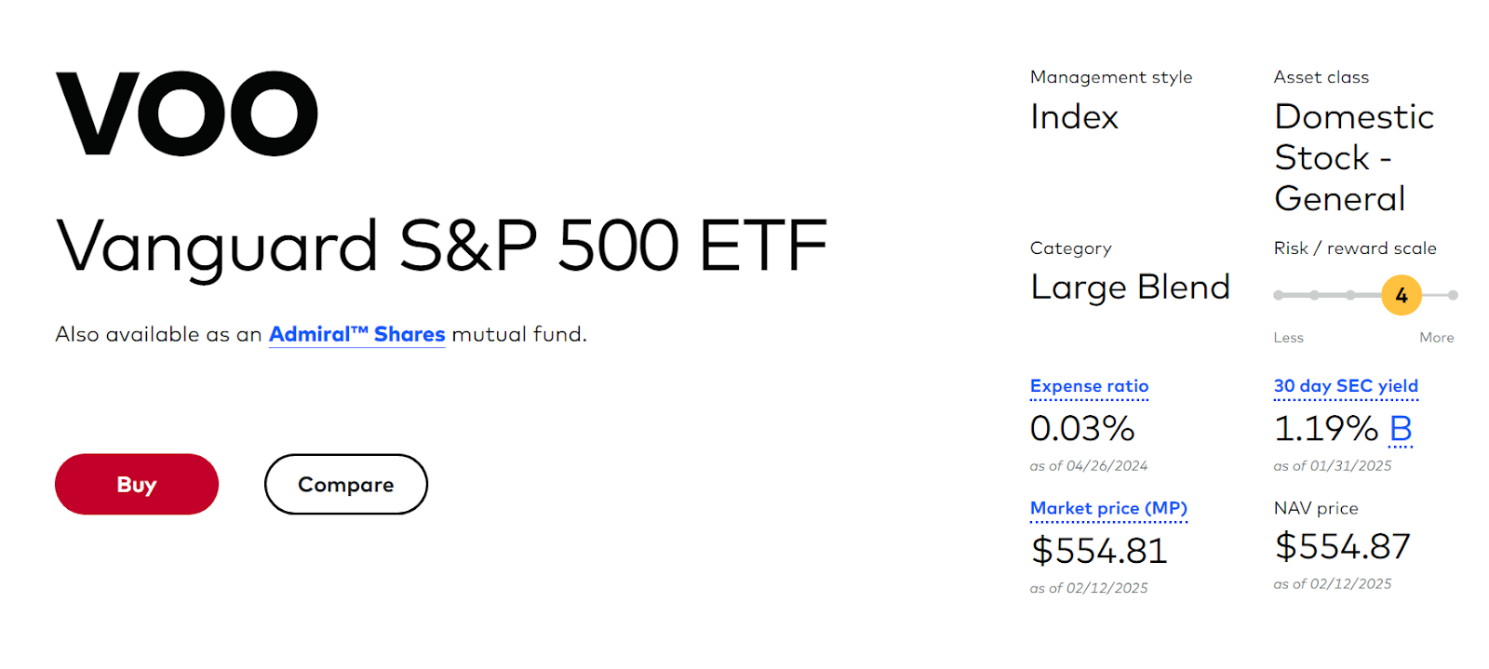Select the Vanguard S&P 500 ETF title

pos(441,244)
